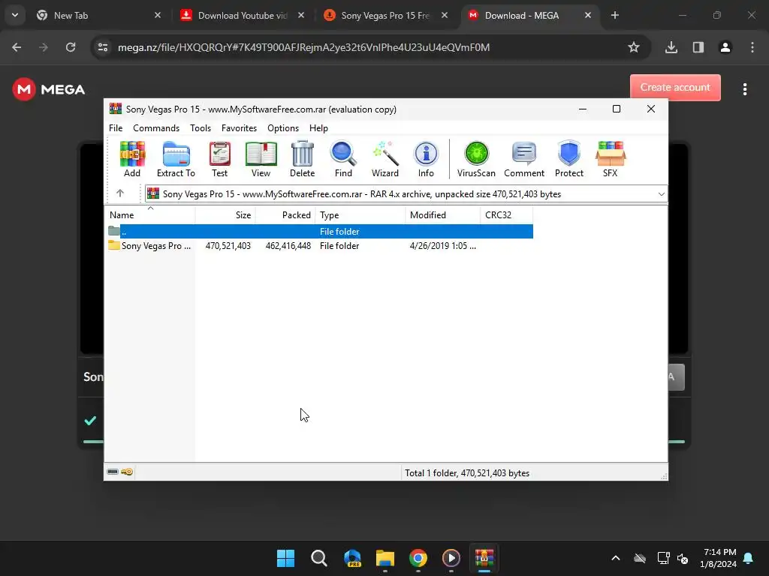The image size is (769, 576).
Task: Click the Chrome back arrow
Action: coord(17,47)
